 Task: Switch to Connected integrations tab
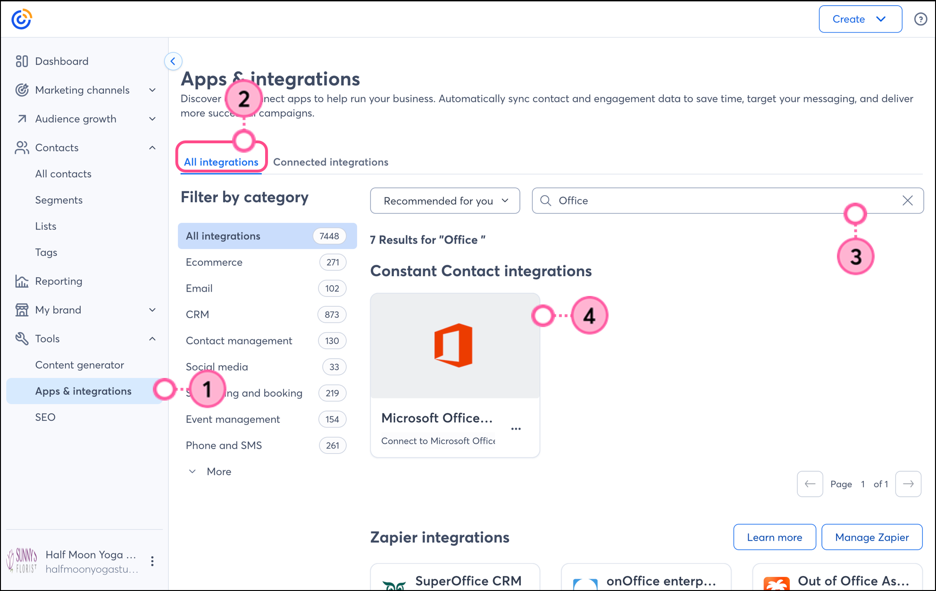click(331, 162)
